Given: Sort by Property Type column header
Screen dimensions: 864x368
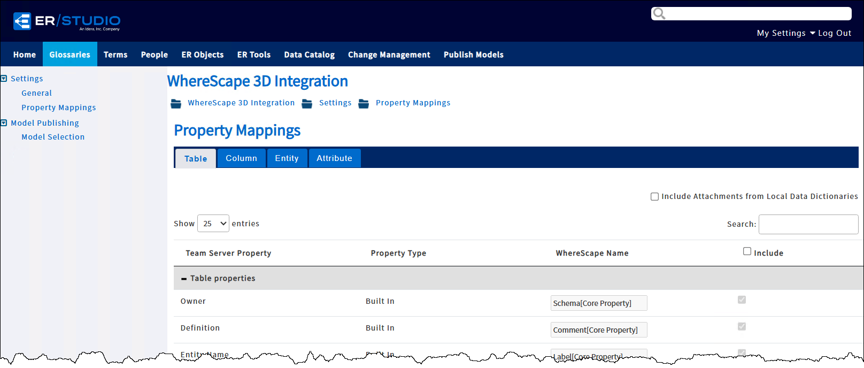Looking at the screenshot, I should (x=398, y=254).
